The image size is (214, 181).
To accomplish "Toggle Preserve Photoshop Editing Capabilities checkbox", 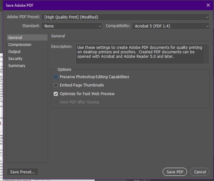I will tap(56, 77).
